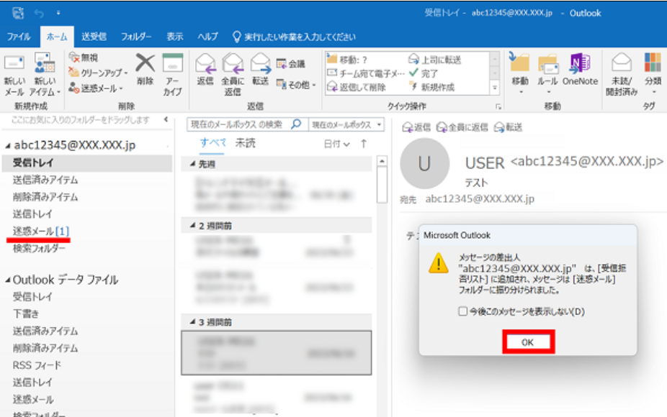Click the Meeting (会議) reply icon
The image size is (667, 417).
(x=290, y=64)
